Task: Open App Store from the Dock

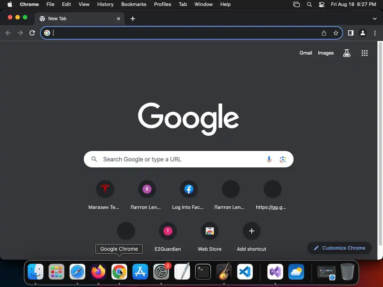Action: (140, 272)
